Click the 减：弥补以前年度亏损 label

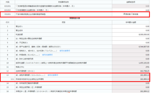pos(25,59)
